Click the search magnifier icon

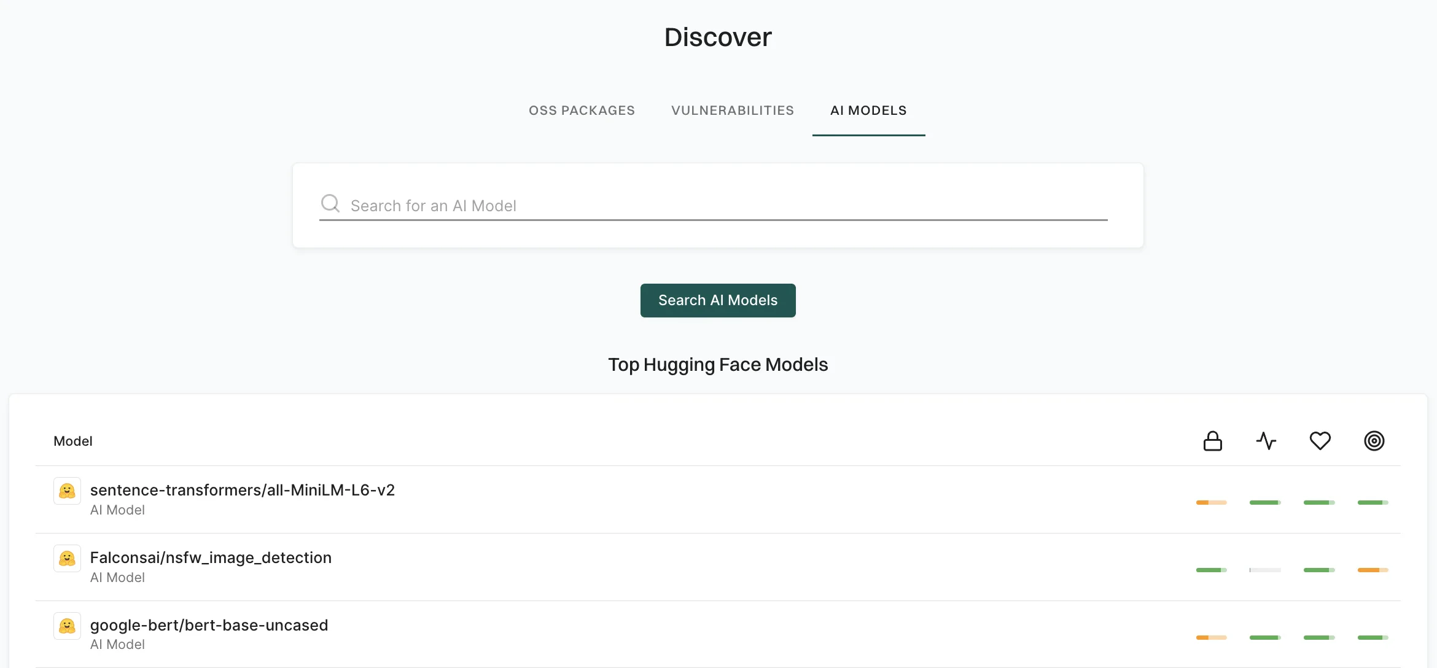coord(330,203)
